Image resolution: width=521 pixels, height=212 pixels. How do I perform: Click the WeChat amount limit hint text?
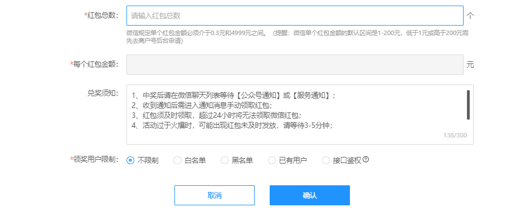click(x=298, y=37)
